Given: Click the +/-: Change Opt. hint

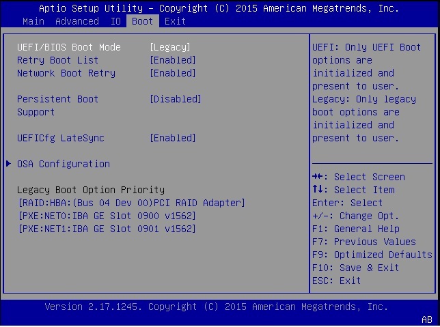Looking at the screenshot, I should coord(355,216).
